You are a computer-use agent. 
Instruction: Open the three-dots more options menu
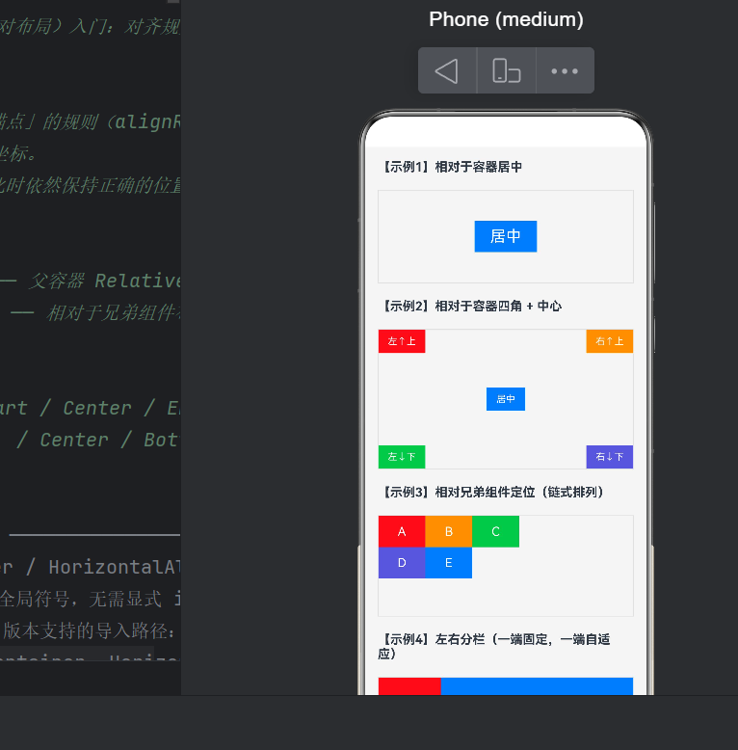[565, 70]
